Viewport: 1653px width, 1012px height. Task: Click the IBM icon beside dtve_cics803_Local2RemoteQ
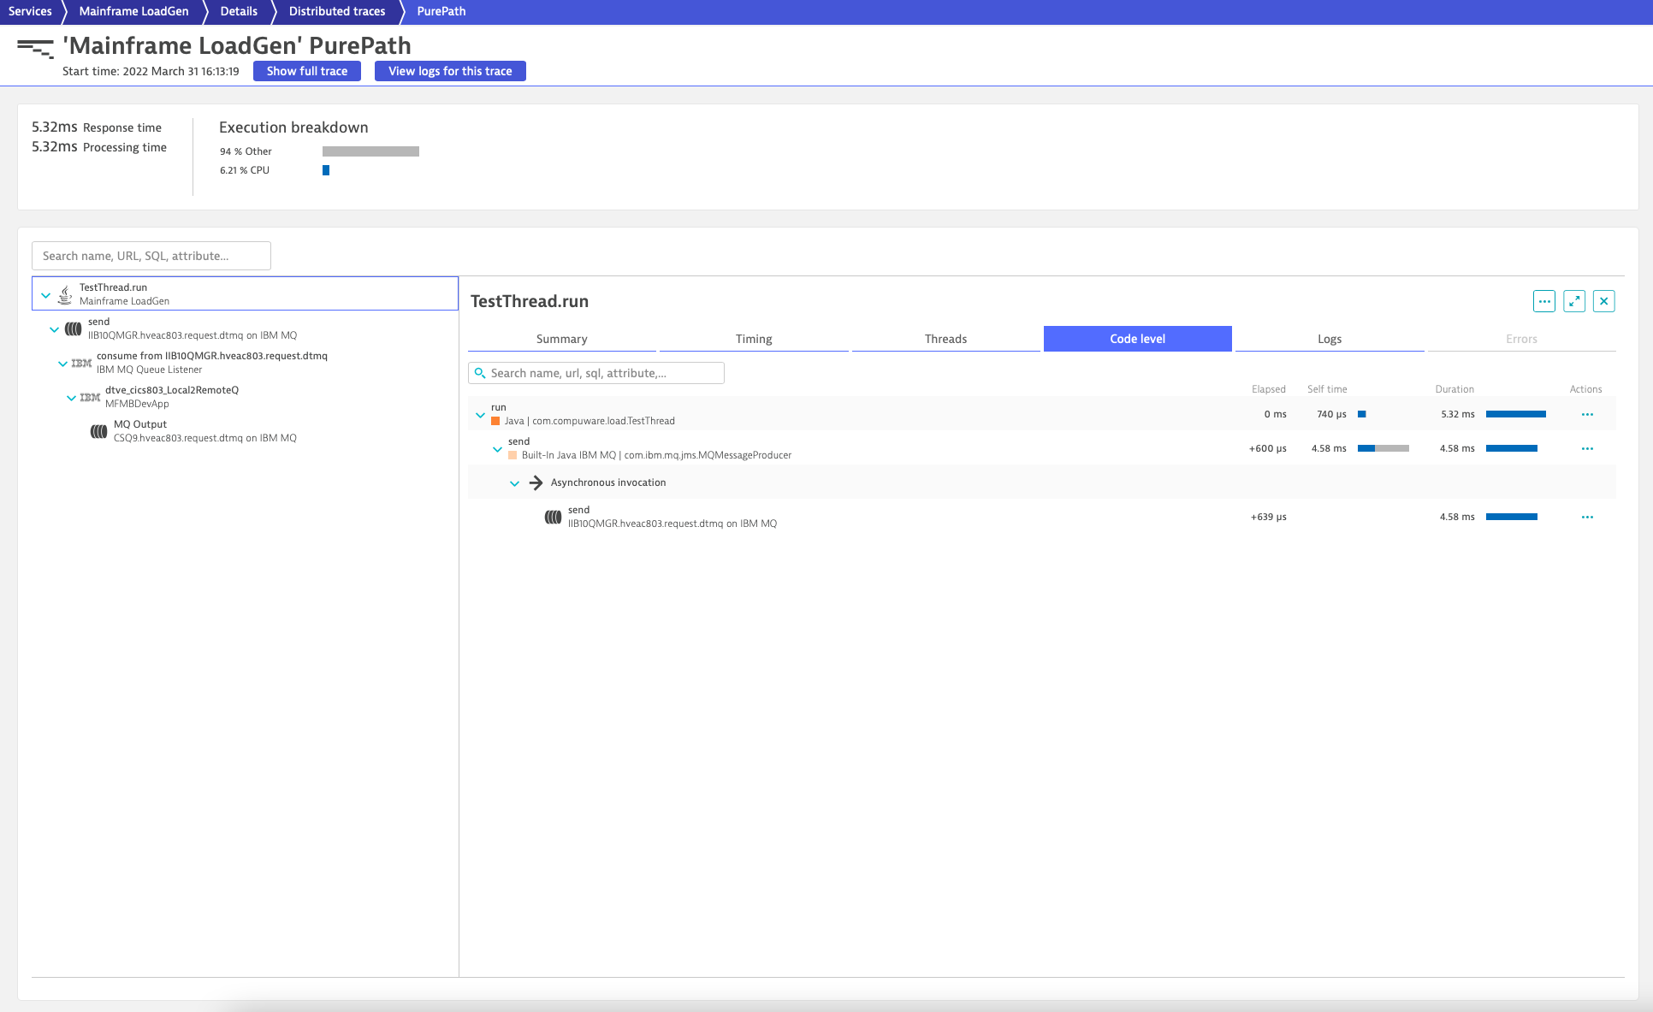click(90, 398)
